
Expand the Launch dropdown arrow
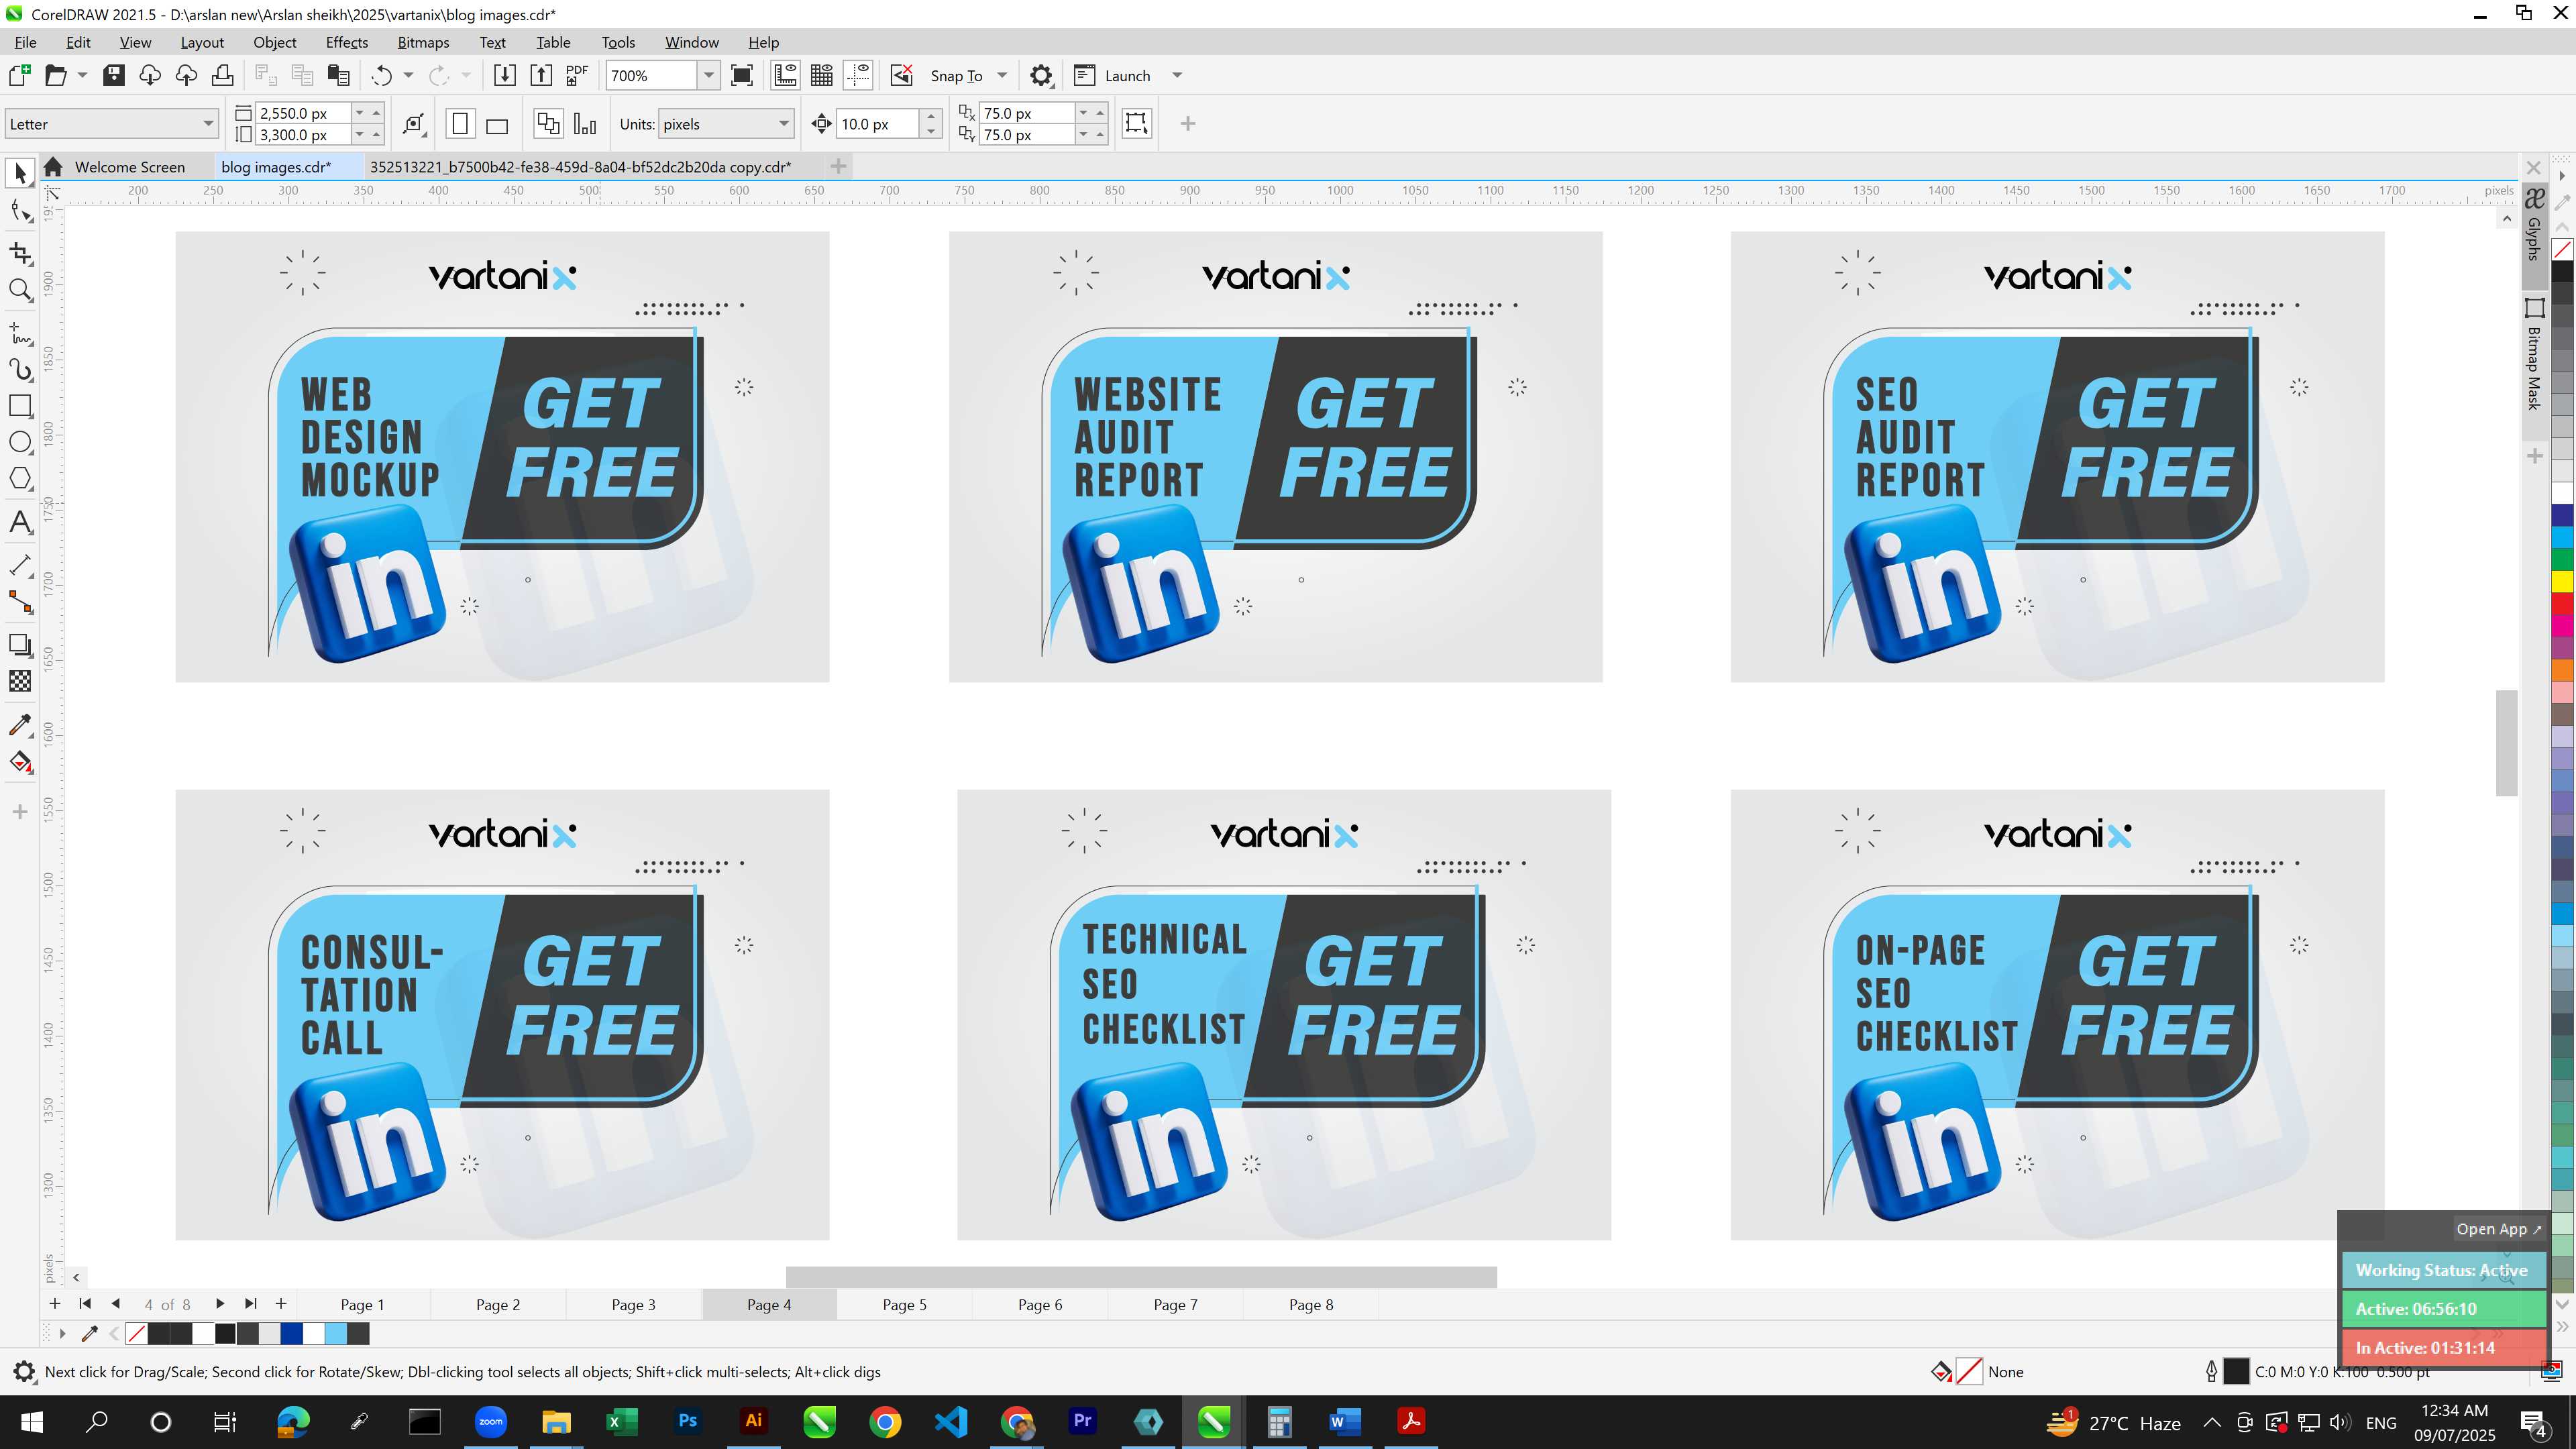pyautogui.click(x=1177, y=75)
